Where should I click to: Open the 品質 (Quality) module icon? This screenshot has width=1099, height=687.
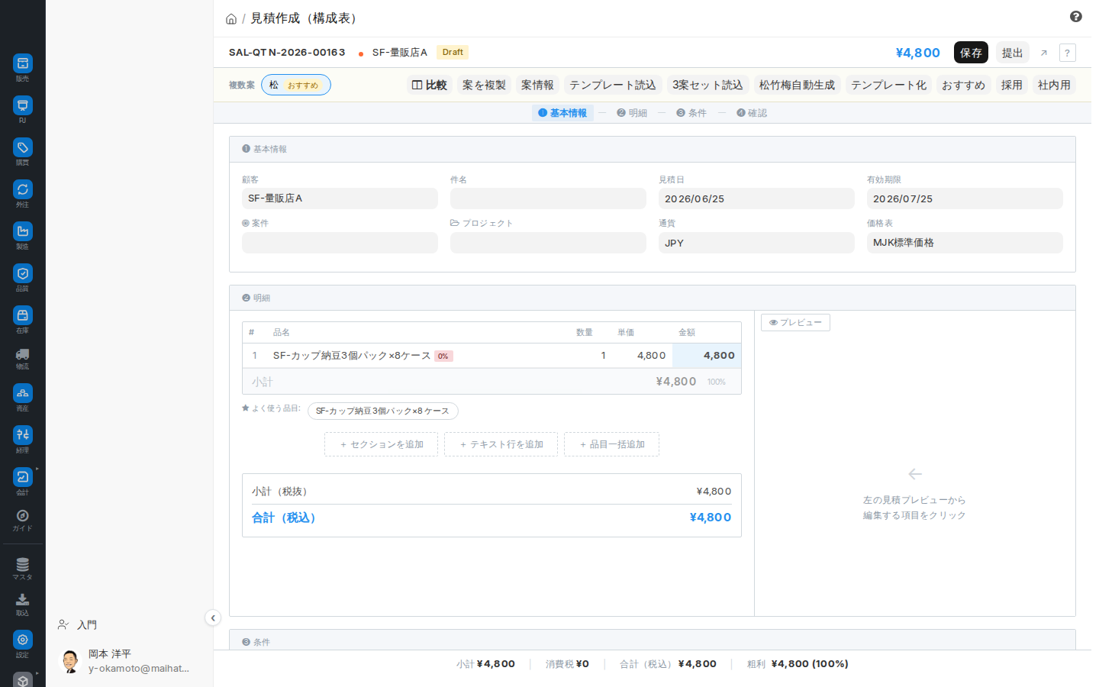coord(23,273)
